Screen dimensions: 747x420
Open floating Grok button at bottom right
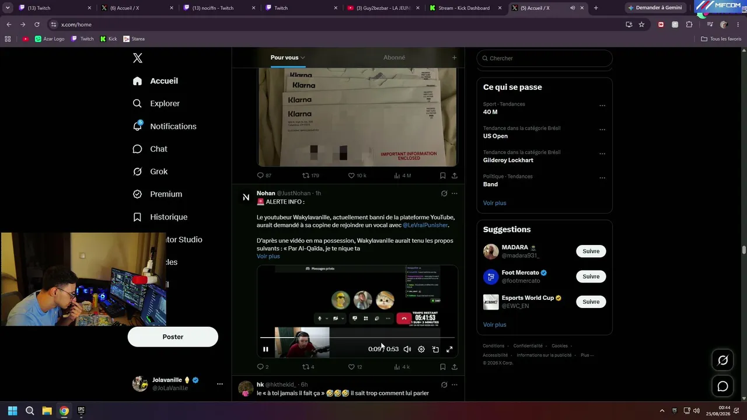[722, 360]
